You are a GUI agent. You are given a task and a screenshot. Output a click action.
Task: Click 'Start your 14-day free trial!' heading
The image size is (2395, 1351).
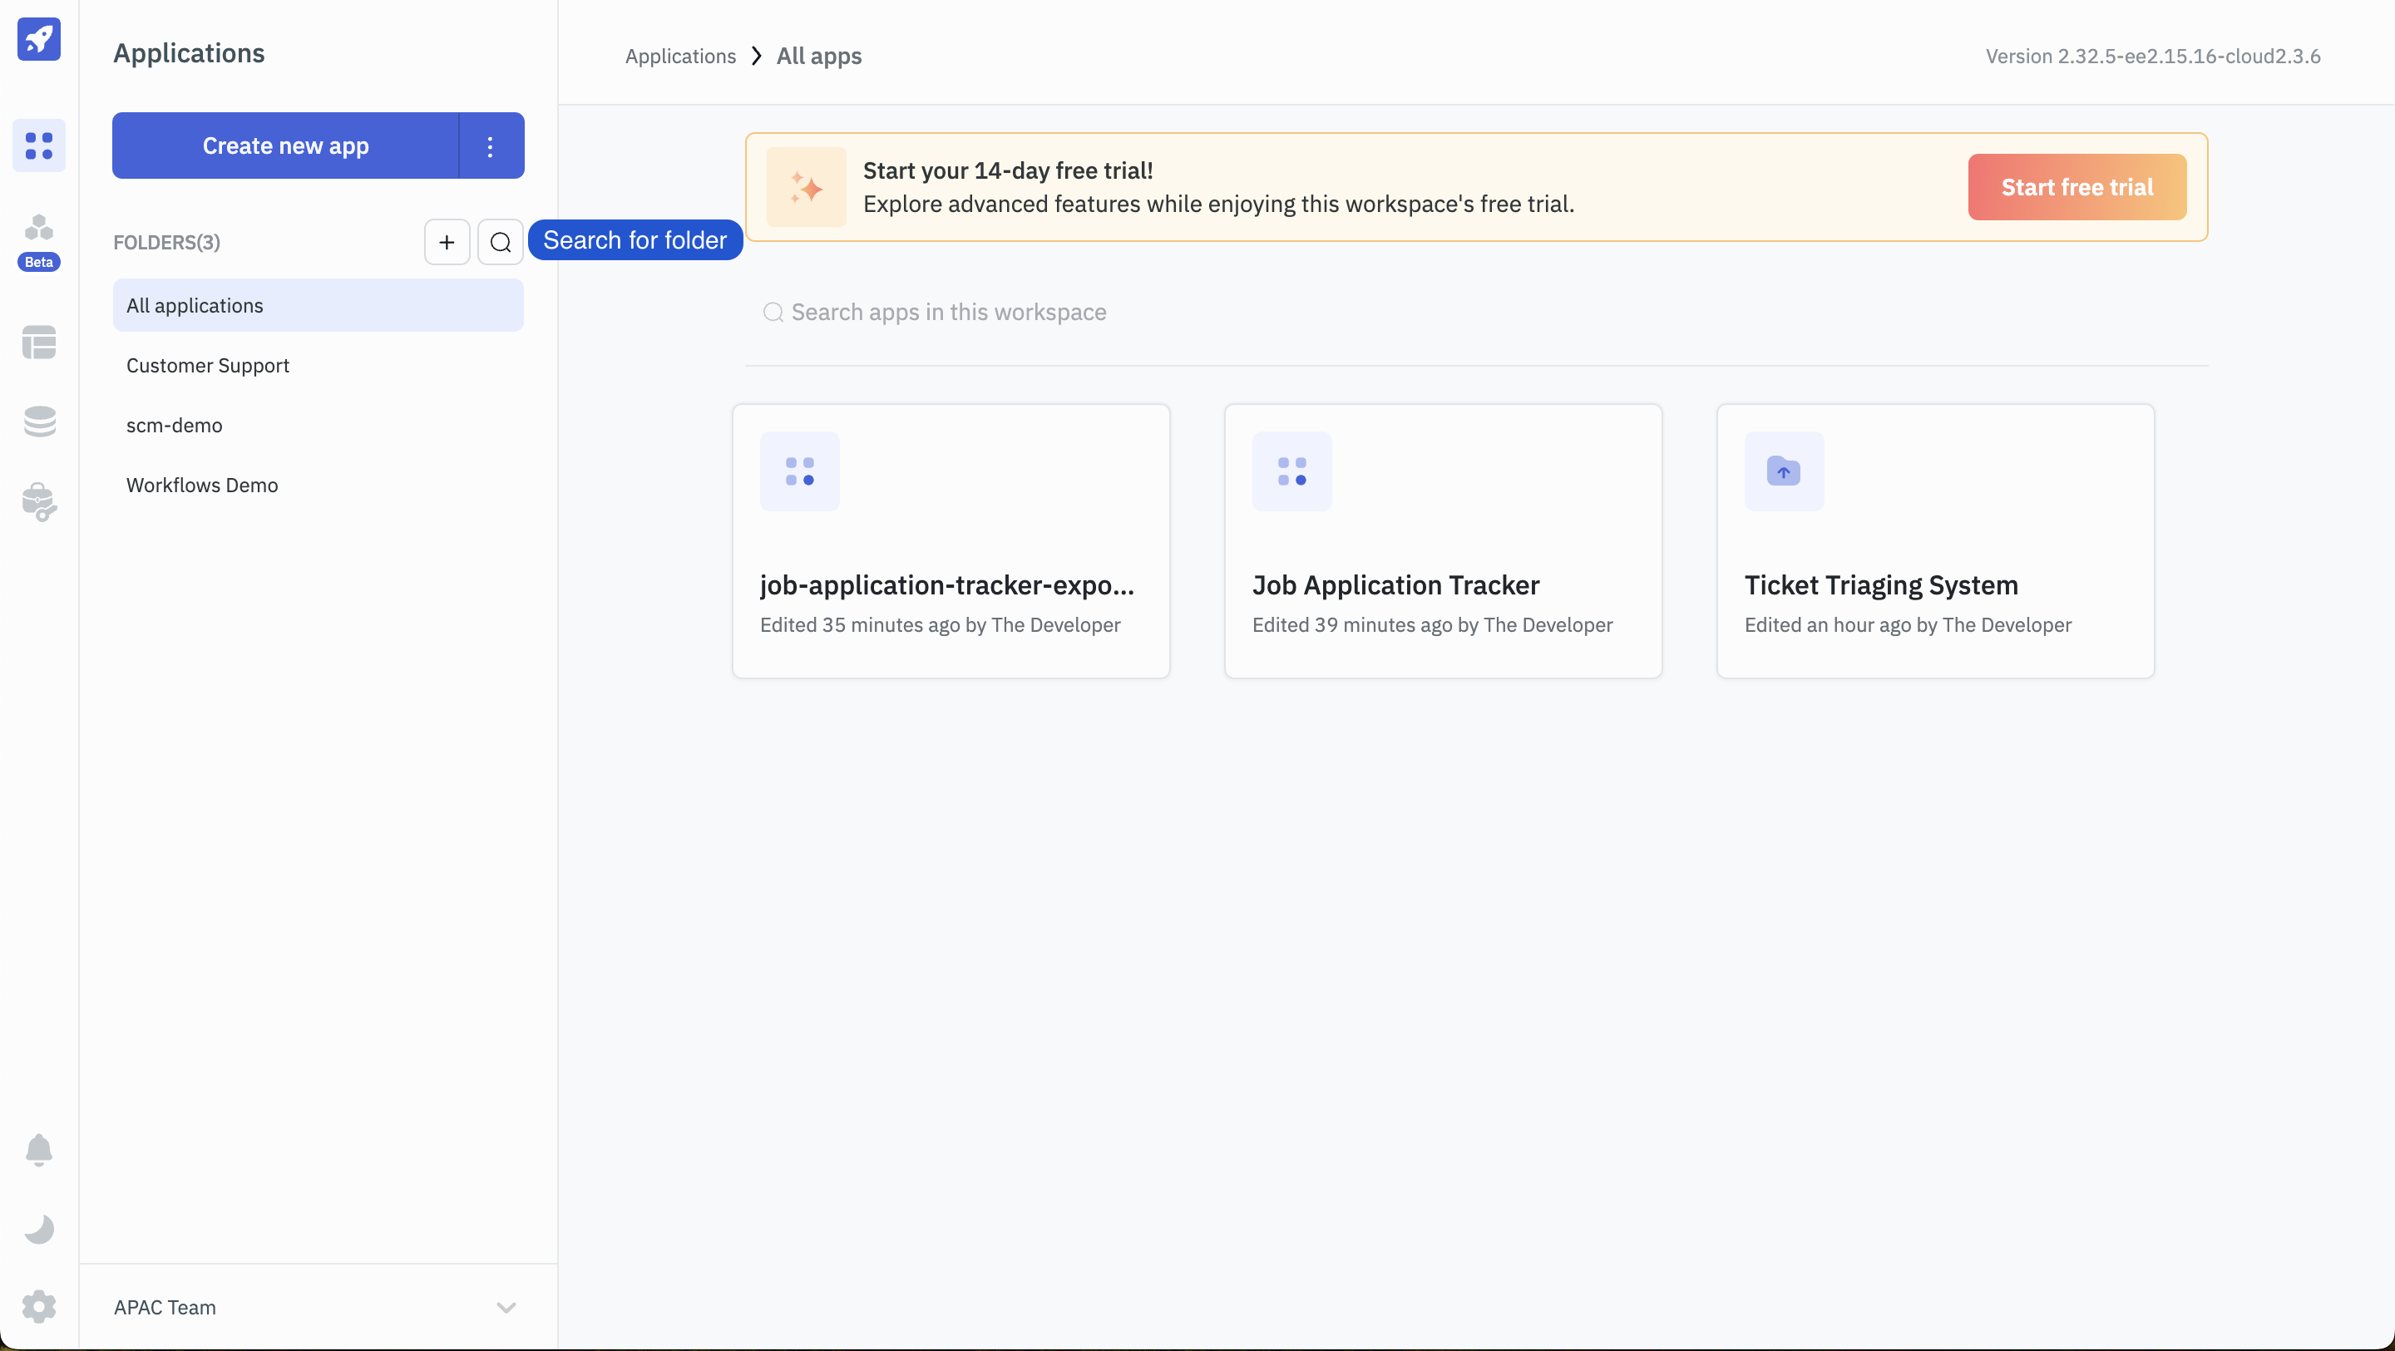click(1009, 171)
